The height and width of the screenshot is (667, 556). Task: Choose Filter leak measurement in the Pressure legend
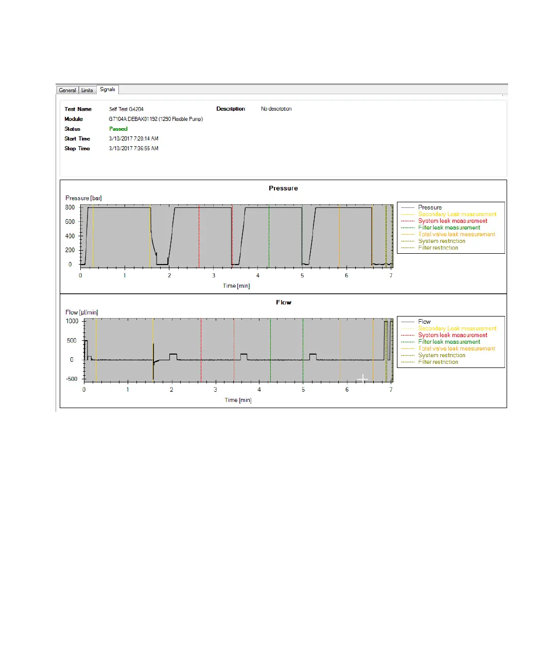click(448, 227)
